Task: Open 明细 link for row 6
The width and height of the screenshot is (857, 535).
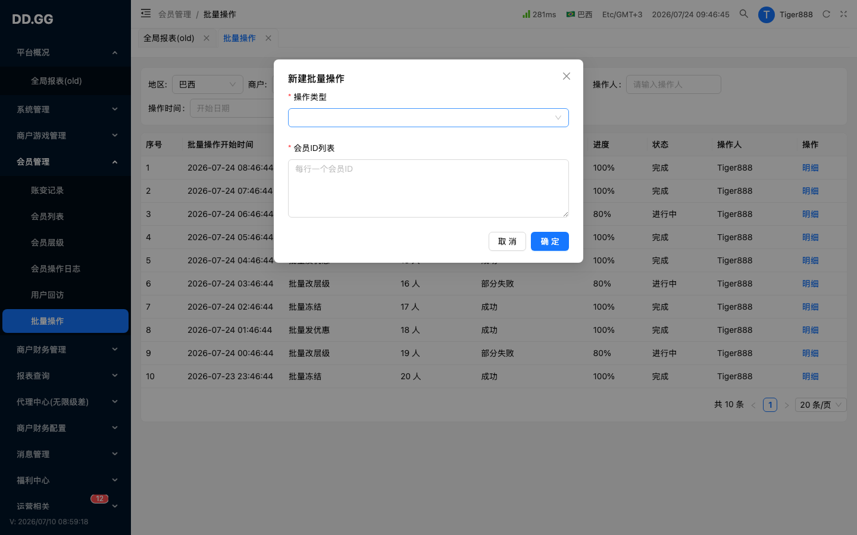Action: [x=810, y=284]
